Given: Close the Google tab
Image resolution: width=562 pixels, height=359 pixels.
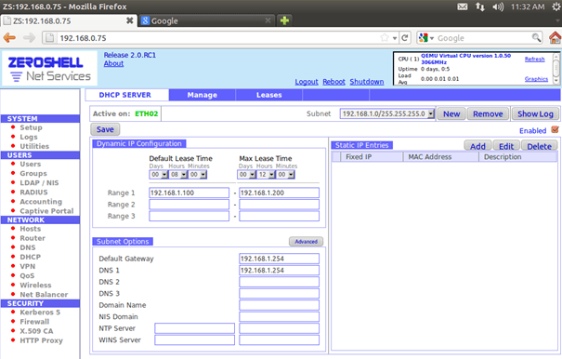Looking at the screenshot, I should pos(268,20).
